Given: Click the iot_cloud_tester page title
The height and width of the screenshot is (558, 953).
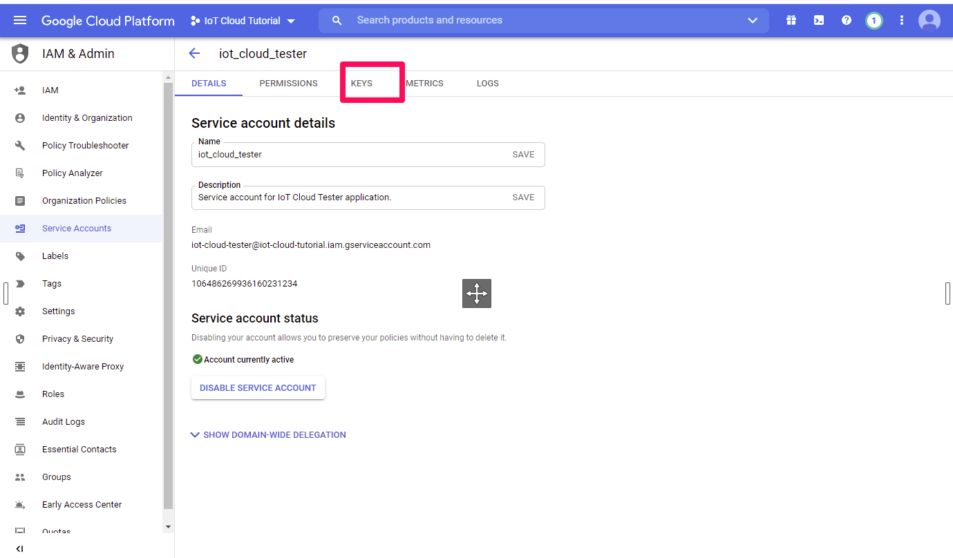Looking at the screenshot, I should [263, 54].
